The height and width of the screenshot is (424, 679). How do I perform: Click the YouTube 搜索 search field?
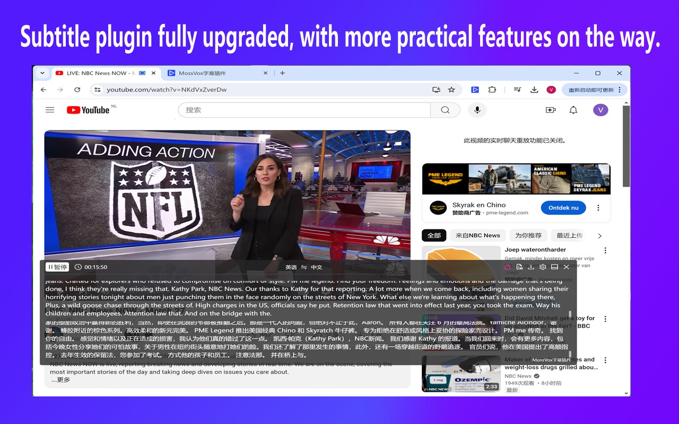coord(304,110)
